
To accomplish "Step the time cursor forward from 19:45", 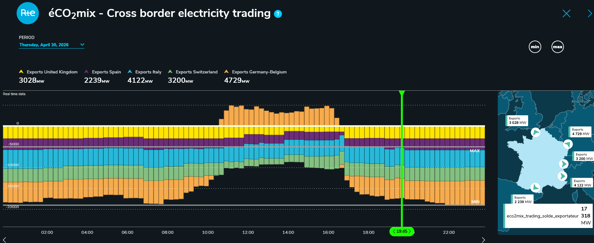I will coord(410,232).
